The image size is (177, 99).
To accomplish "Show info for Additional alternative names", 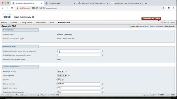I will [102, 51].
